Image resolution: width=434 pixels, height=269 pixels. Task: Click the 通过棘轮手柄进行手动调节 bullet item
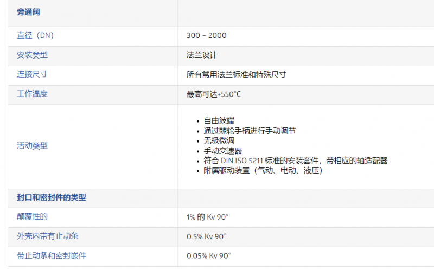click(x=249, y=131)
